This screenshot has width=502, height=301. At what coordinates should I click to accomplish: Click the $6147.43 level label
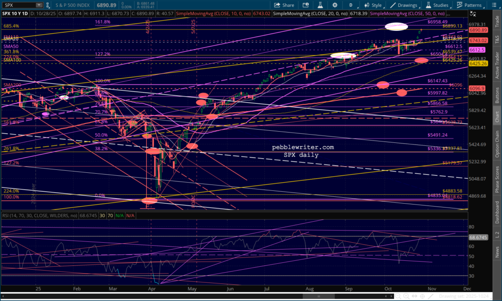tap(437, 81)
